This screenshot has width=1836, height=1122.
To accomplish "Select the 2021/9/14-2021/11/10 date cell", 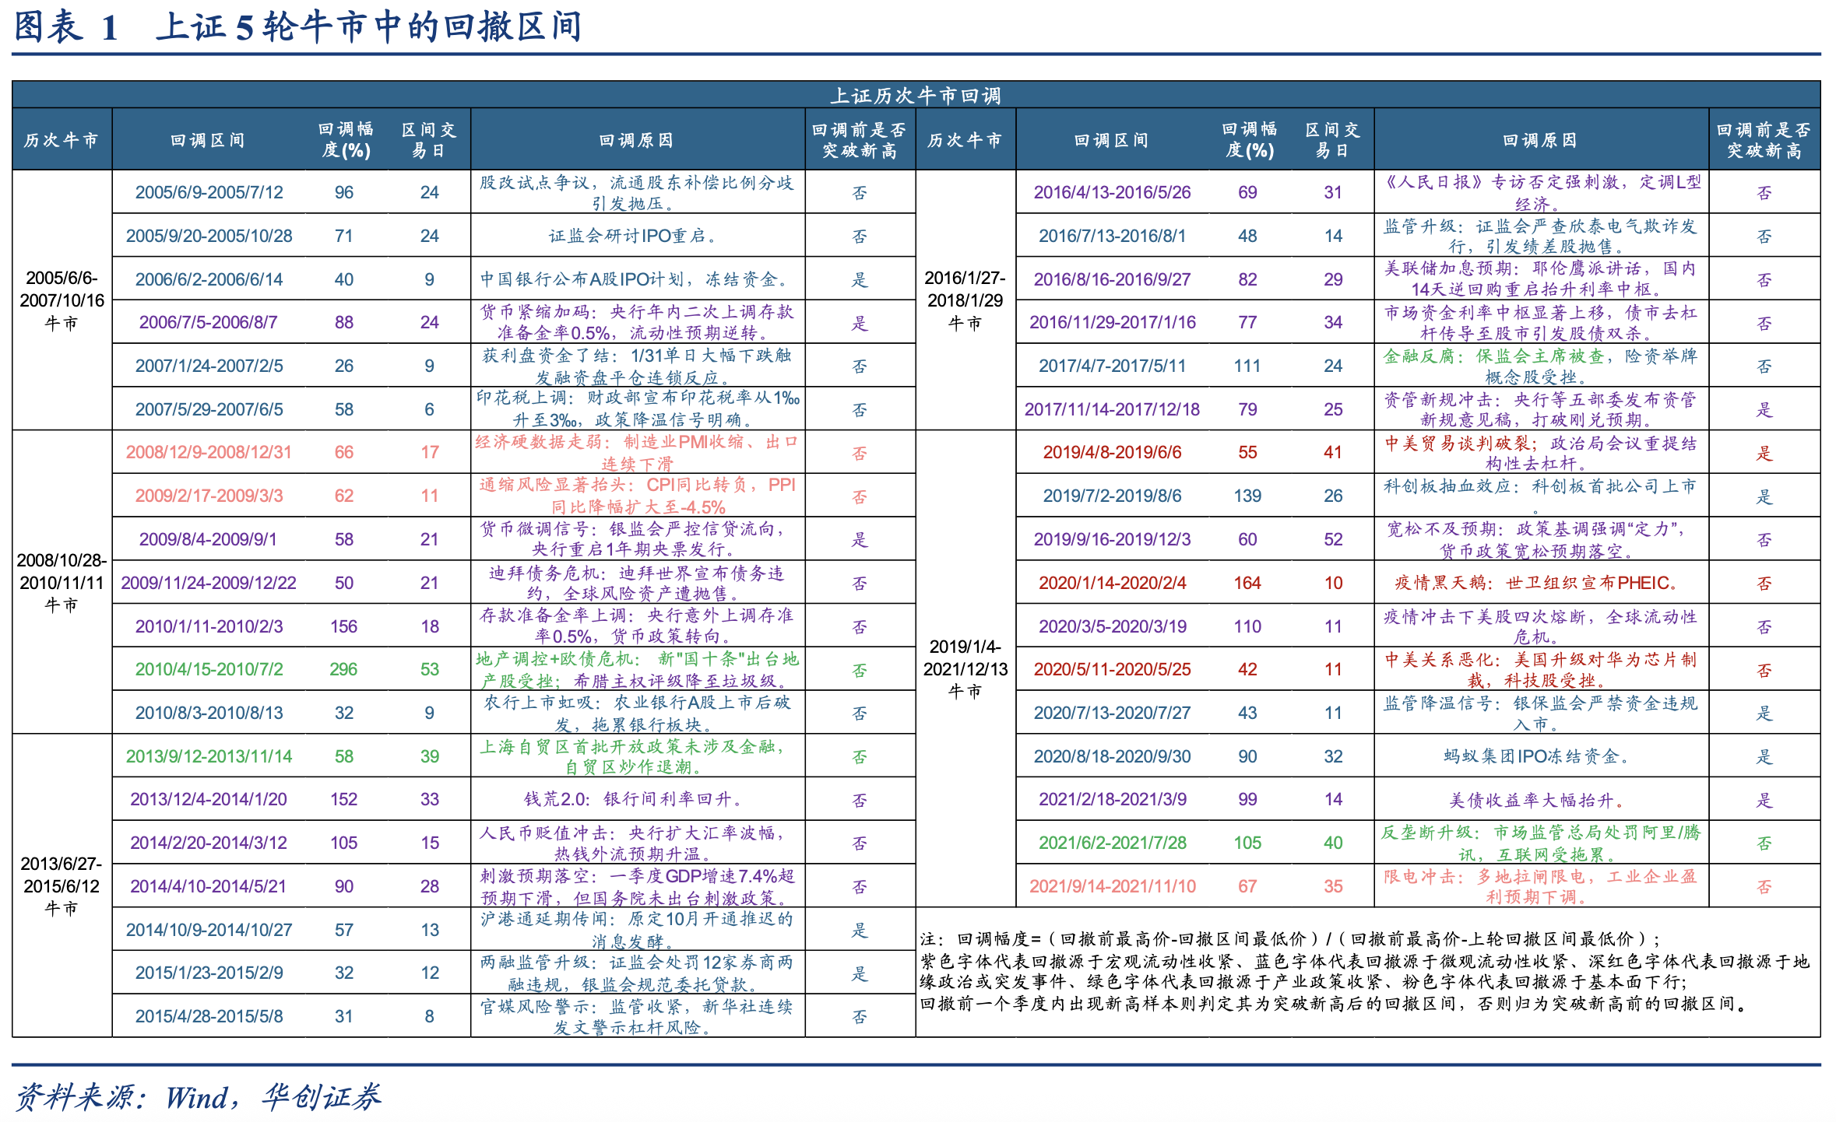I will coord(1112,886).
